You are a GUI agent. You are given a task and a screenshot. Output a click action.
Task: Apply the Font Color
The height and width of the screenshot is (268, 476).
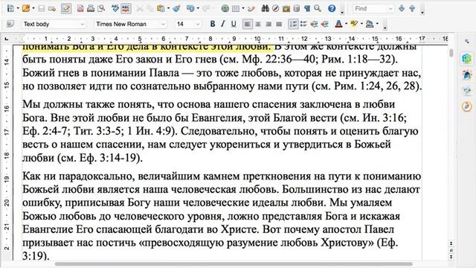tap(339, 24)
